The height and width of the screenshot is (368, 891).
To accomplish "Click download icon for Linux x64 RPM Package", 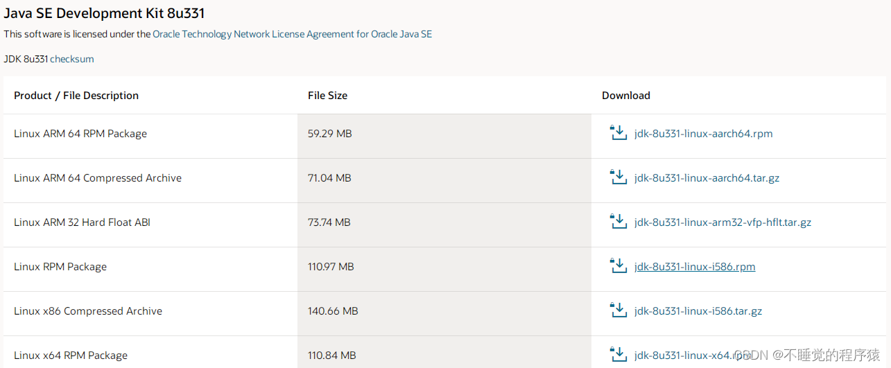I will (x=618, y=355).
